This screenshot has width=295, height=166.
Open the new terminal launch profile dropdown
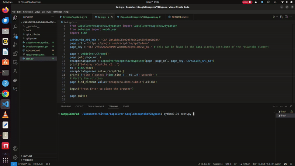(277, 106)
